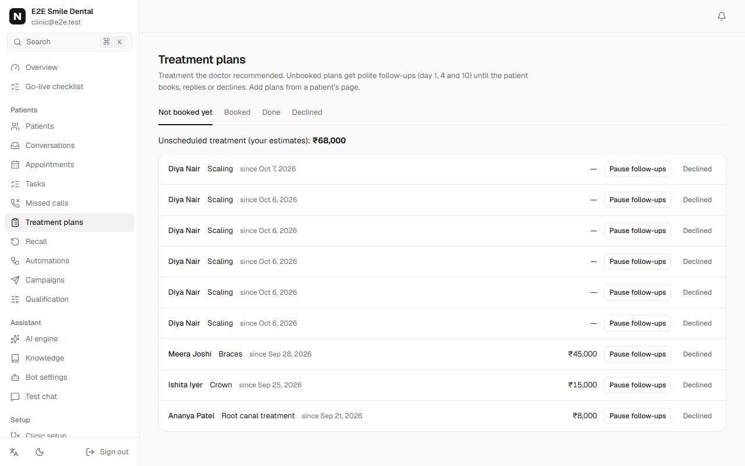Viewport: 745px width, 466px height.
Task: Pause follow-ups for Meera Joshi's Braces plan
Action: click(x=637, y=354)
